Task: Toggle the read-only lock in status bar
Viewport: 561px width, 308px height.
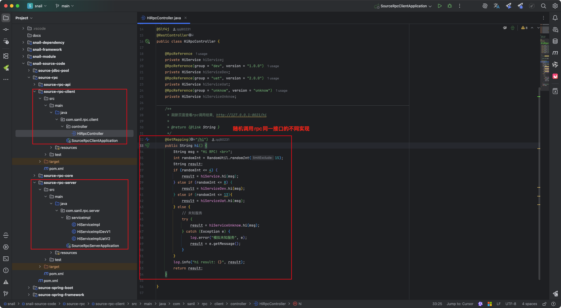Action: (544, 304)
